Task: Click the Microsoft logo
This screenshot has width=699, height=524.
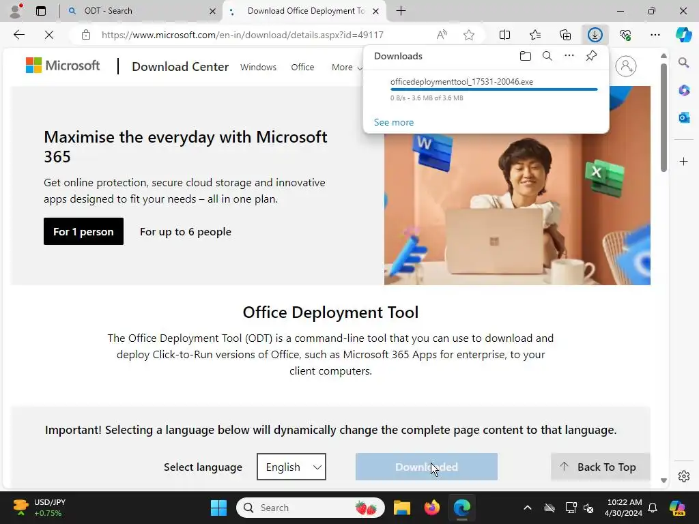Action: coord(63,65)
